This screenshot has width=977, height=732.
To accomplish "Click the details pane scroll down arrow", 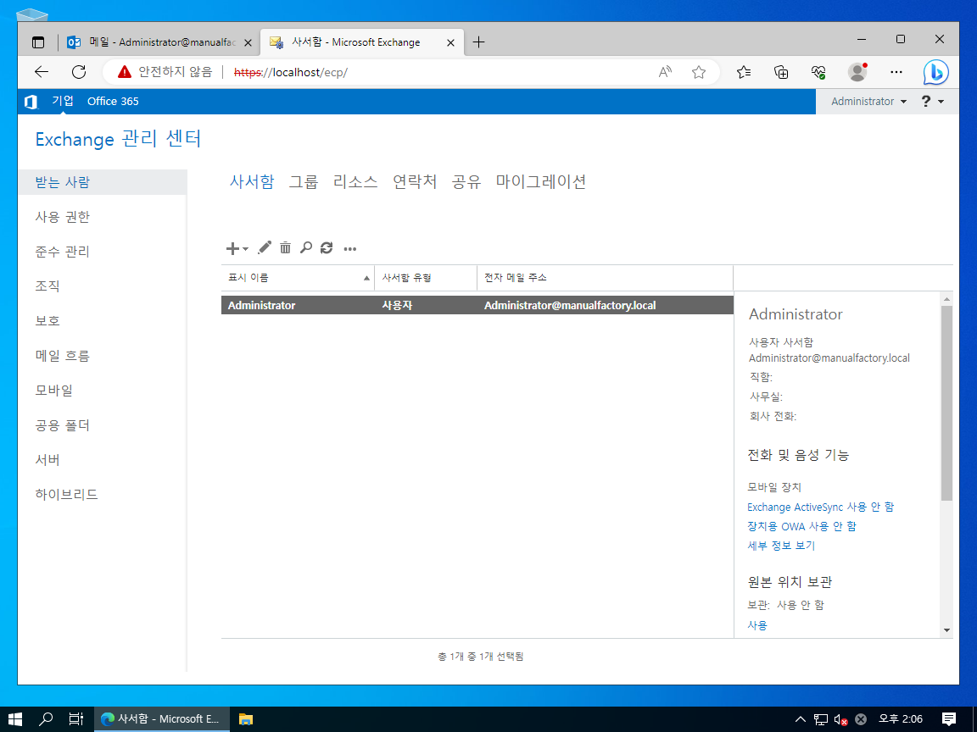I will pyautogui.click(x=947, y=630).
